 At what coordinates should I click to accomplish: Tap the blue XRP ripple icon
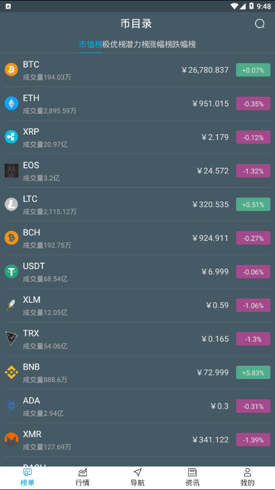click(x=11, y=137)
